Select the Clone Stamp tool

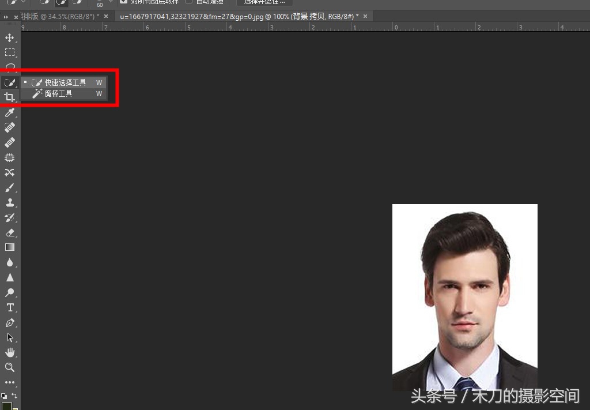[10, 202]
